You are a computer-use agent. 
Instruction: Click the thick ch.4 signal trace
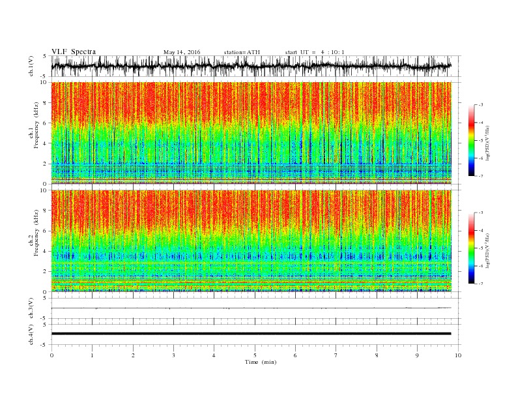(x=251, y=334)
